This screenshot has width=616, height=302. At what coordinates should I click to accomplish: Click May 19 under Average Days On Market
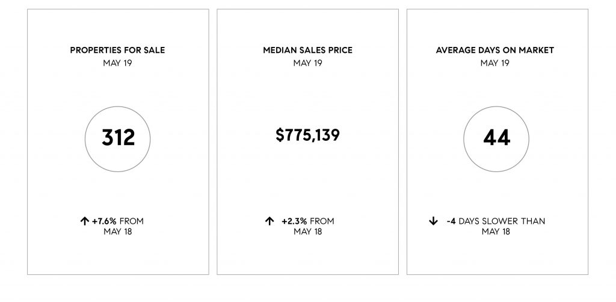coord(495,63)
